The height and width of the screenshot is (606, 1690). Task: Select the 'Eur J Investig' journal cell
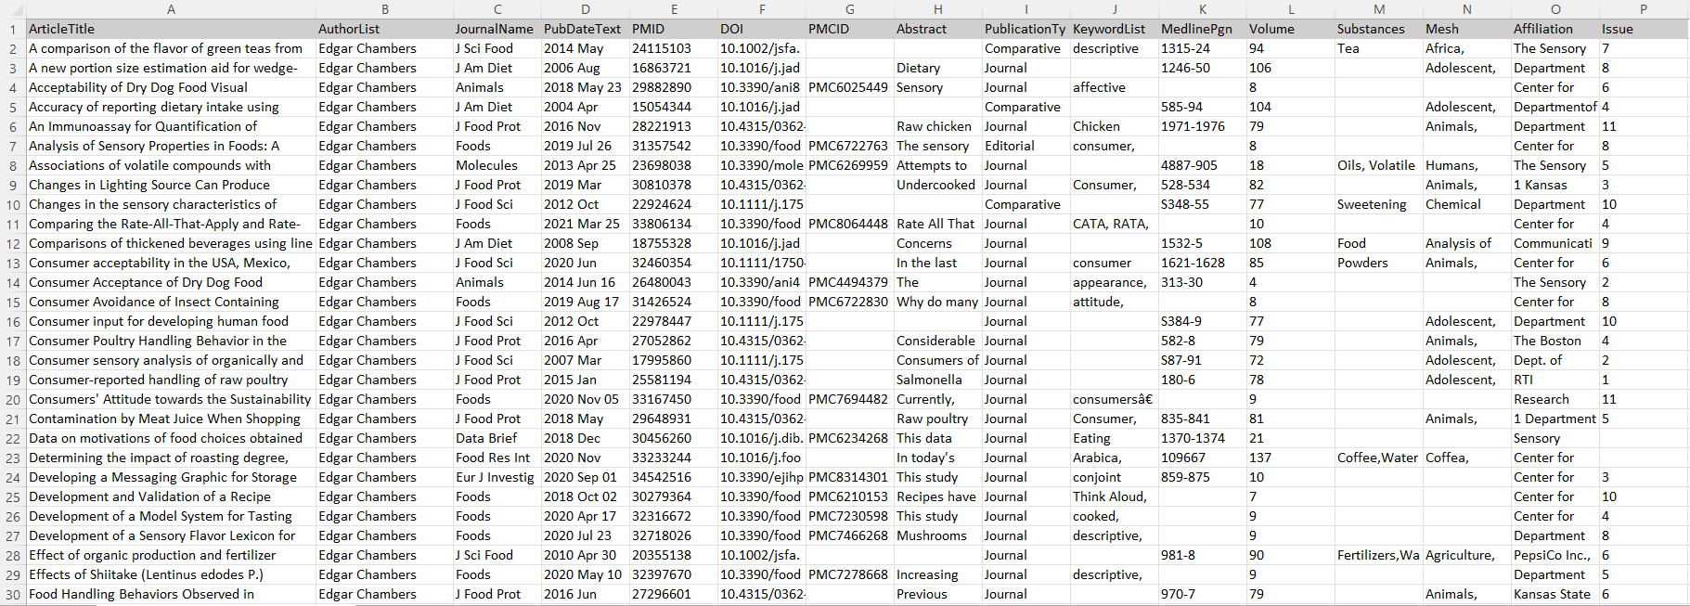click(x=497, y=477)
